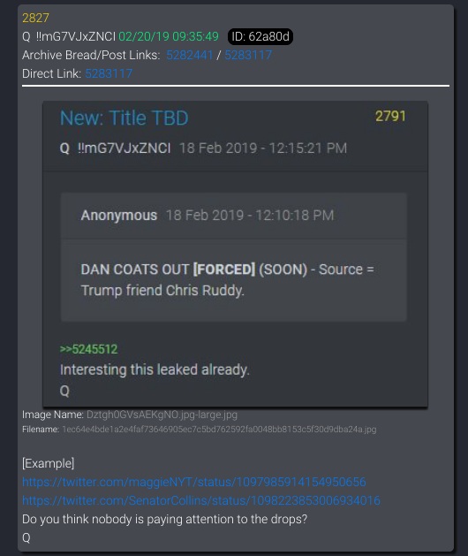The width and height of the screenshot is (468, 556).
Task: Click the 'Do you think nobody' question line
Action: pyautogui.click(x=165, y=519)
